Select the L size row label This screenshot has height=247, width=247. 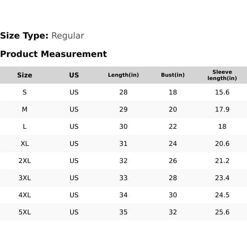point(25,126)
